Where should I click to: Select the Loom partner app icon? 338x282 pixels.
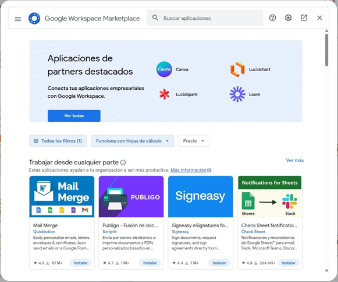pos(237,94)
